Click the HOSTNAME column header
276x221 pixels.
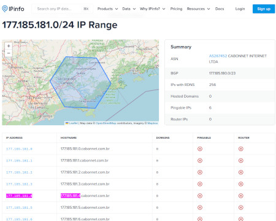click(x=69, y=138)
